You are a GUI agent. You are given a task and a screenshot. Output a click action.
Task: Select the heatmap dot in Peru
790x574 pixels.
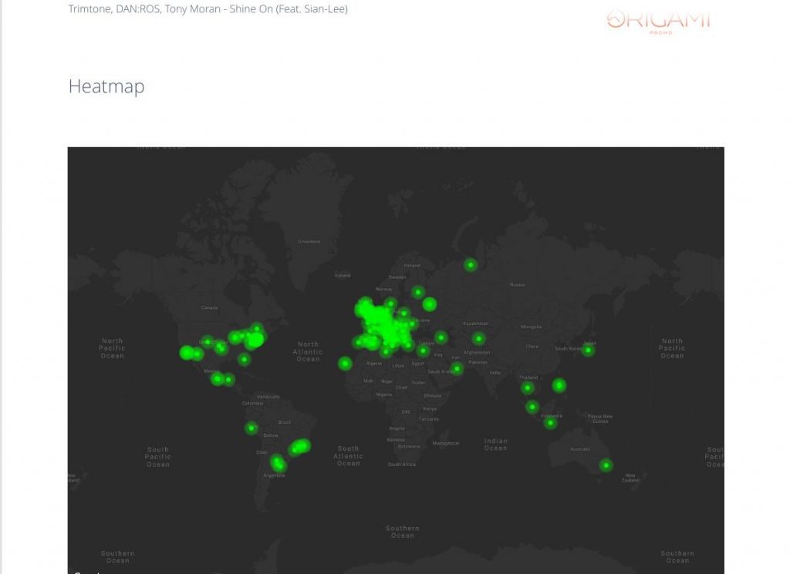tap(252, 428)
